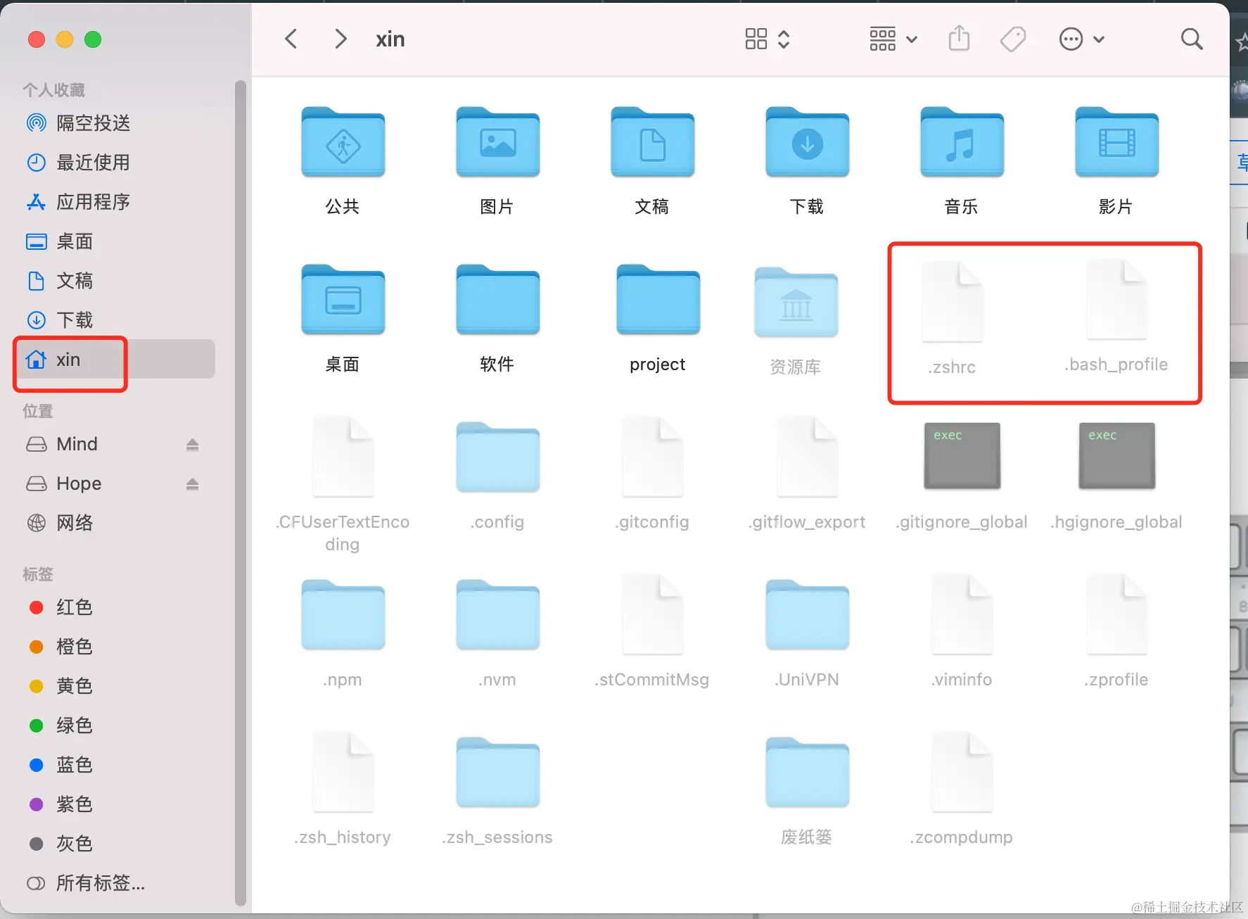Select the .hgignore_global exec icon
Screen dimensions: 1248x919
[1116, 456]
